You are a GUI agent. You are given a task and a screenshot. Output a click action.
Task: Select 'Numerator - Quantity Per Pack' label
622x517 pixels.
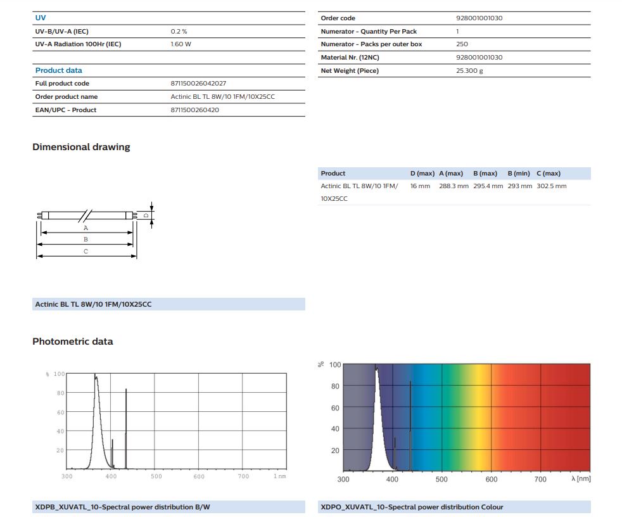pyautogui.click(x=369, y=31)
